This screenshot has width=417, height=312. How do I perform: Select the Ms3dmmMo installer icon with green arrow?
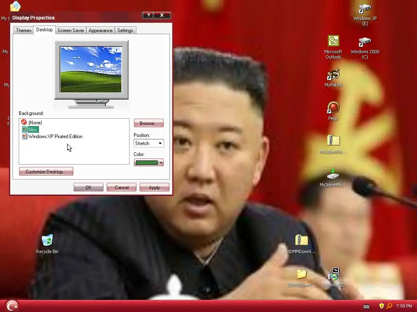pyautogui.click(x=333, y=177)
